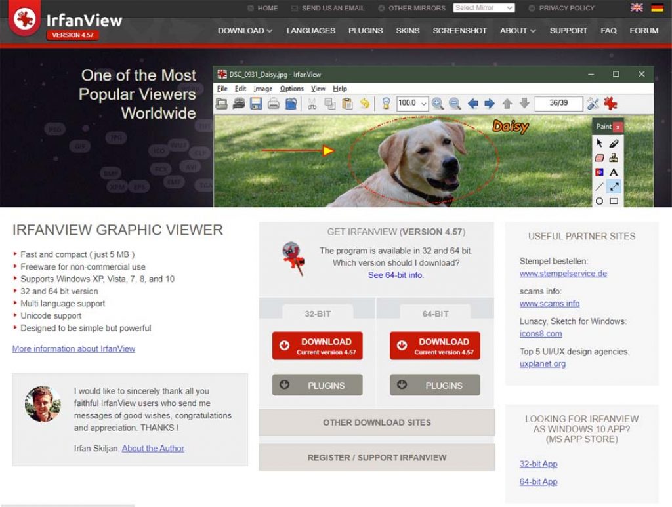The width and height of the screenshot is (672, 507).
Task: Select the color replacer tool in Paint panel
Action: coord(599,172)
